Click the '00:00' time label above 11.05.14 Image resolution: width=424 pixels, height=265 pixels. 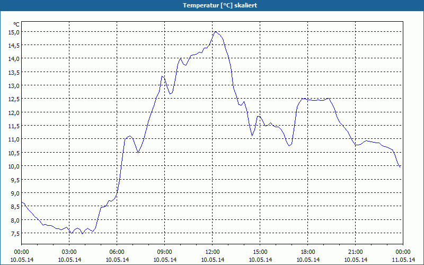pos(403,252)
